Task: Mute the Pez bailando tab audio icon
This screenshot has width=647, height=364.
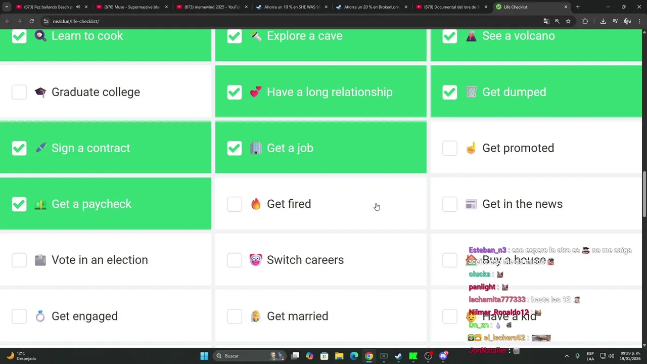Action: click(x=78, y=7)
